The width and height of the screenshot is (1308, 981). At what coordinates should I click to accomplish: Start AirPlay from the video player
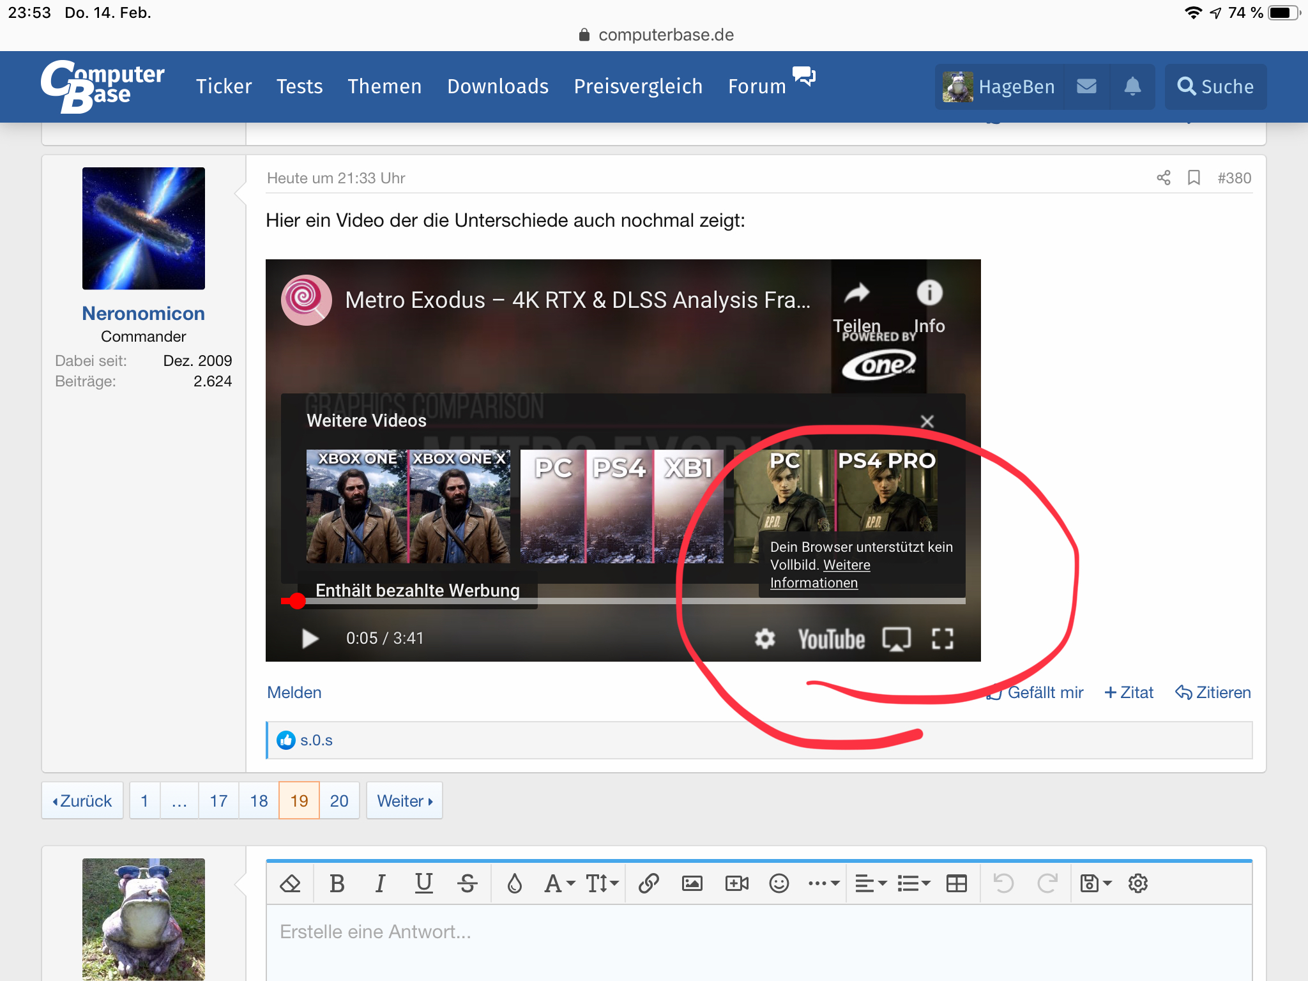[897, 639]
